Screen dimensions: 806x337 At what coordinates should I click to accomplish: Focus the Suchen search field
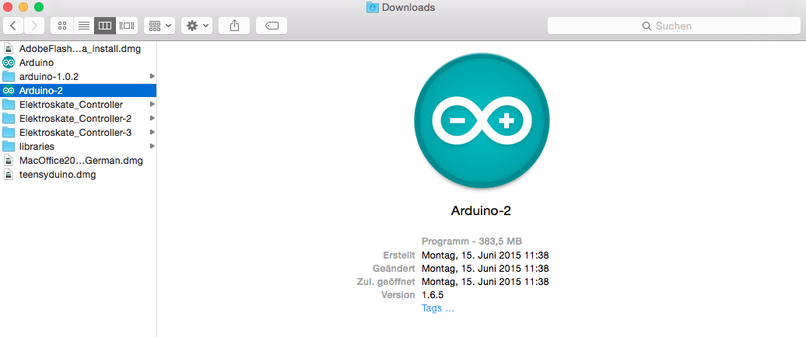(x=674, y=26)
